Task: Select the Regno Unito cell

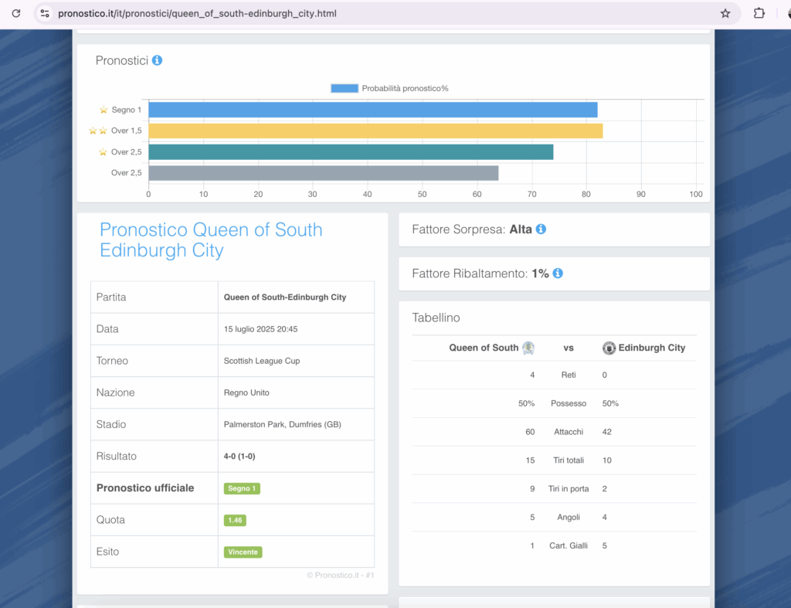Action: click(296, 392)
